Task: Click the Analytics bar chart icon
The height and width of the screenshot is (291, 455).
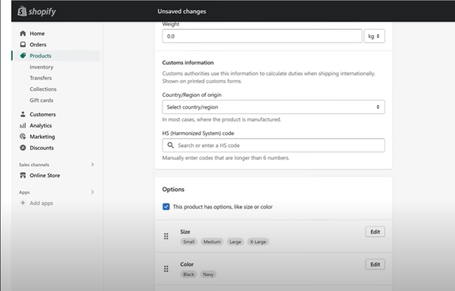Action: click(x=23, y=126)
